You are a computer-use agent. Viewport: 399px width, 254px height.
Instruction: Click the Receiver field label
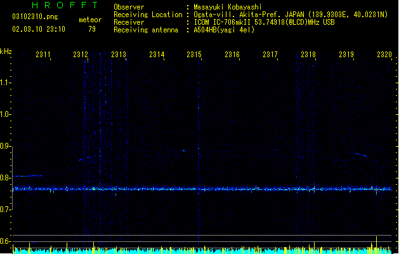click(129, 22)
